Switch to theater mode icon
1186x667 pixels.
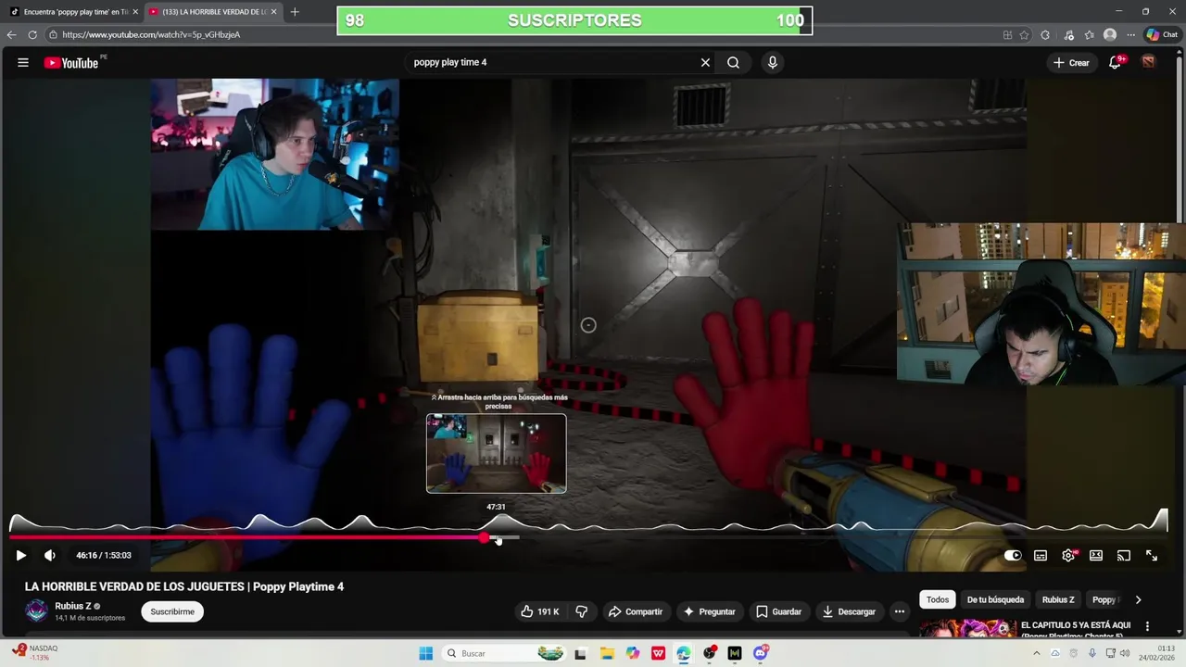[x=1096, y=555]
